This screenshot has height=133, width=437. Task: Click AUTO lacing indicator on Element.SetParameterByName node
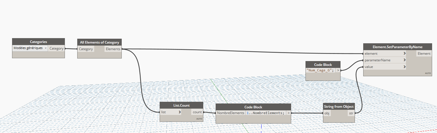click(x=428, y=73)
